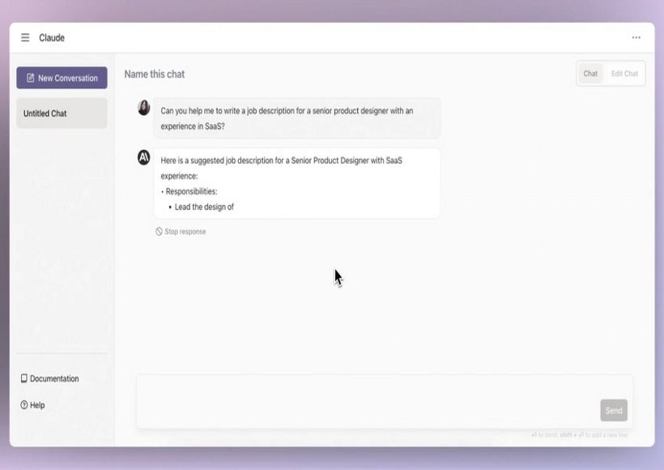Viewport: 664px width, 470px height.
Task: Click the compose icon in New Conversation
Action: coord(31,78)
